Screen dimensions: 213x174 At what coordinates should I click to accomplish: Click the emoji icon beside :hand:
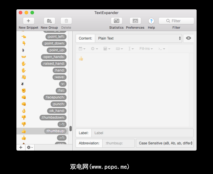24,70
